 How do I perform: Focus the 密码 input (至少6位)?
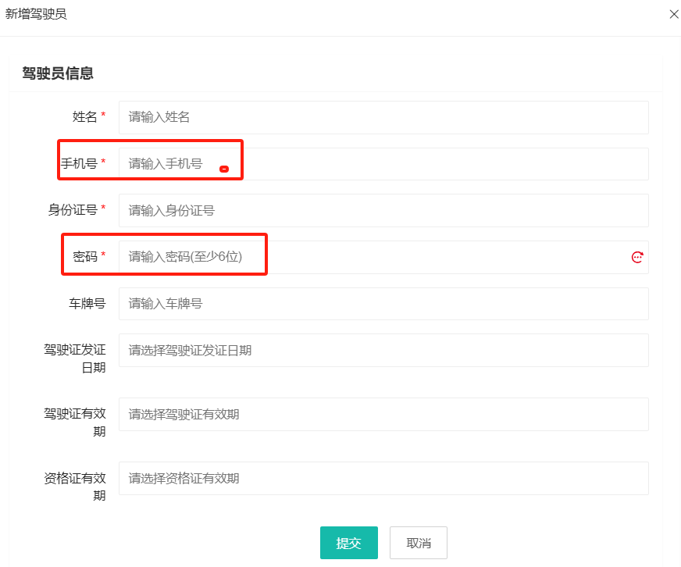pos(375,257)
